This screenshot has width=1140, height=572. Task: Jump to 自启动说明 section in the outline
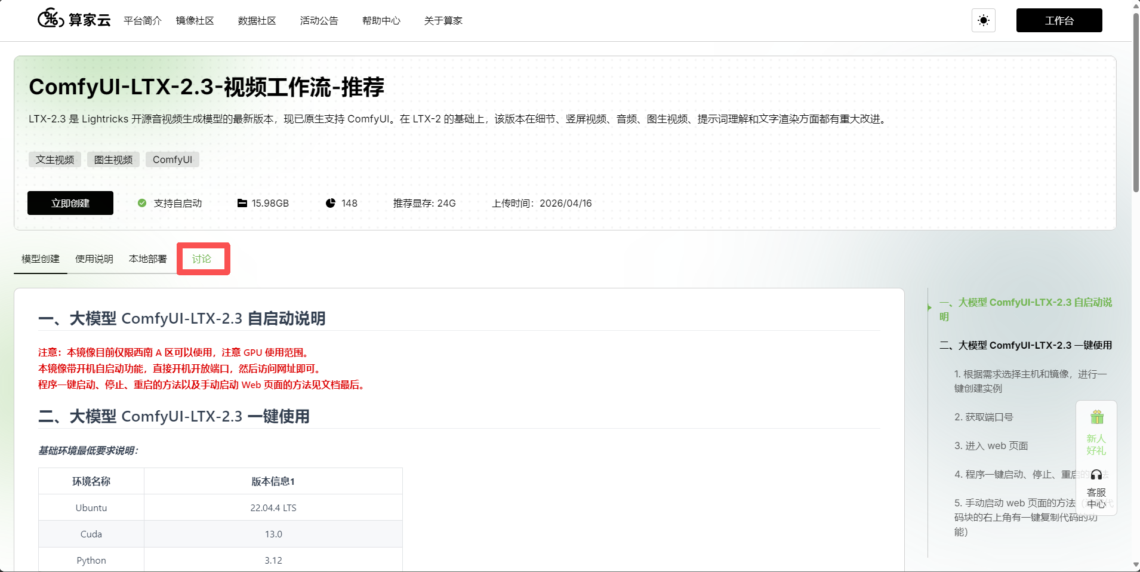click(1025, 309)
